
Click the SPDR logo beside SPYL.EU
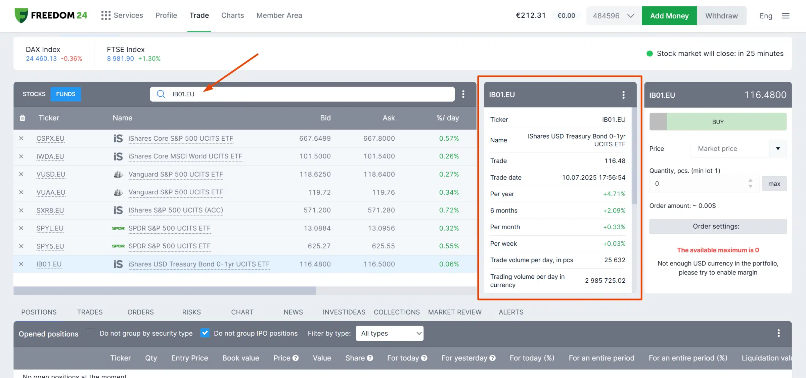pos(118,228)
